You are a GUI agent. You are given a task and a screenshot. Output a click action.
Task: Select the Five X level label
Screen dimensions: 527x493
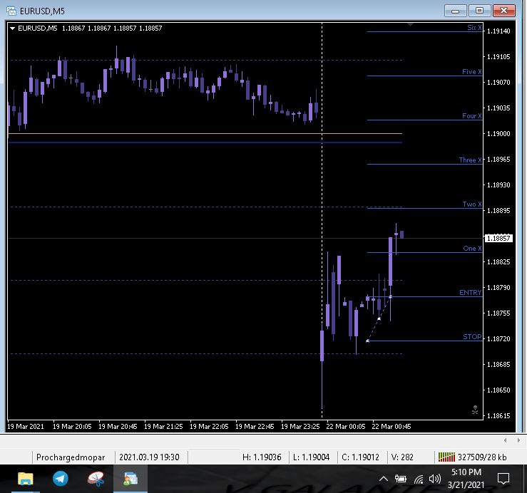point(472,71)
